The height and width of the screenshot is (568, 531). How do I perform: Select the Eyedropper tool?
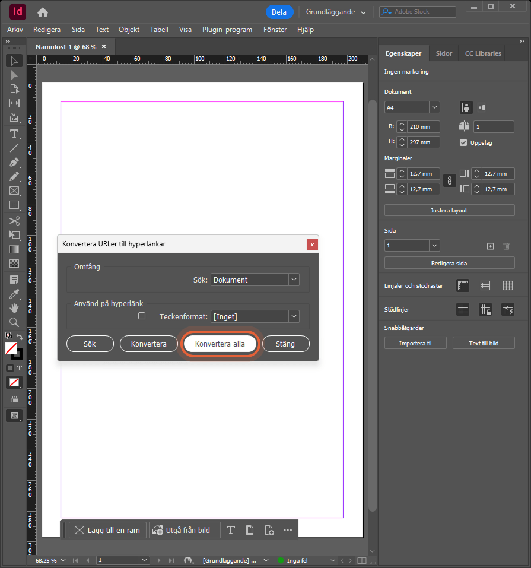pos(14,294)
